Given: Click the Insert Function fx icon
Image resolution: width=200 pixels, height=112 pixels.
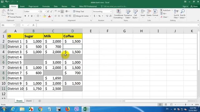Looking at the screenshot, I should [x=33, y=25].
